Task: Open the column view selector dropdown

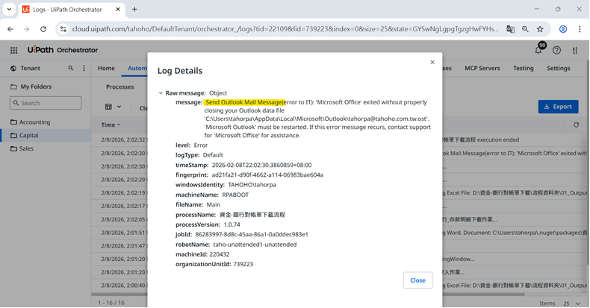Action: [113, 107]
